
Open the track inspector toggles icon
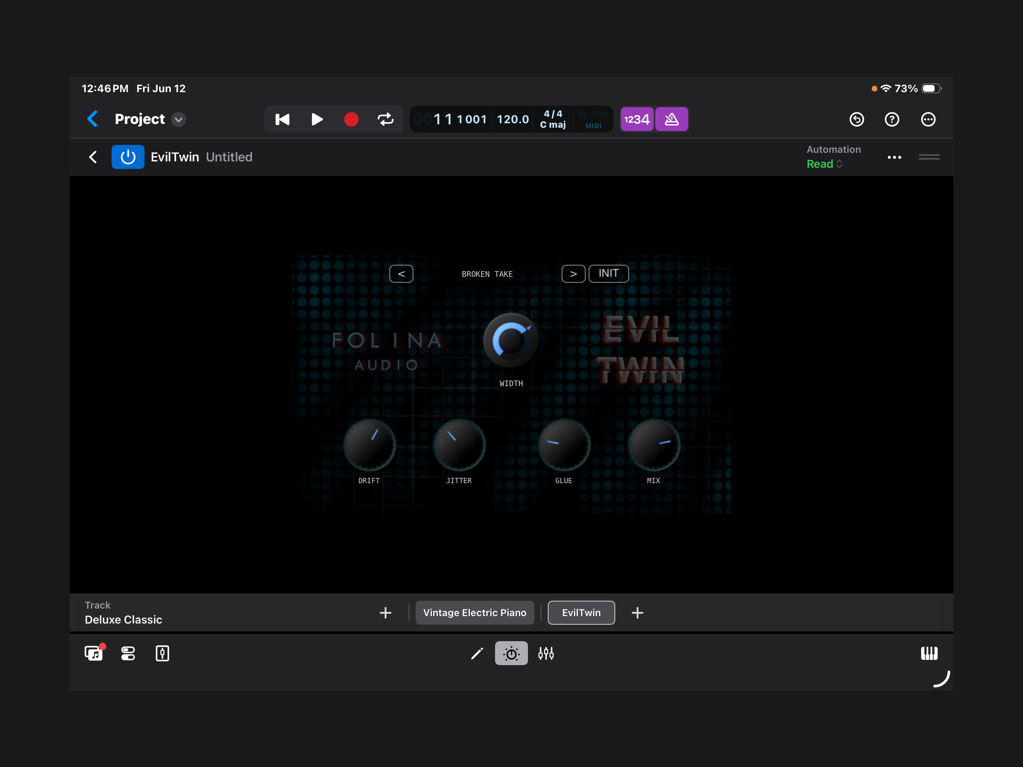[128, 653]
